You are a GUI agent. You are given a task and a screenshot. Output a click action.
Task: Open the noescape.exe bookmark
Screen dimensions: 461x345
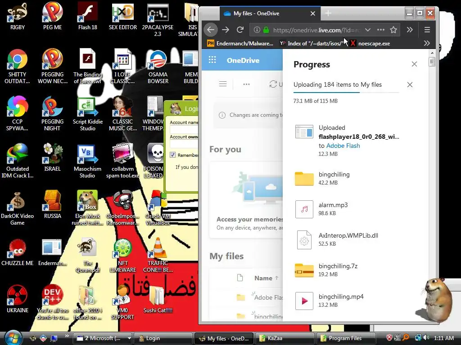[x=370, y=44]
